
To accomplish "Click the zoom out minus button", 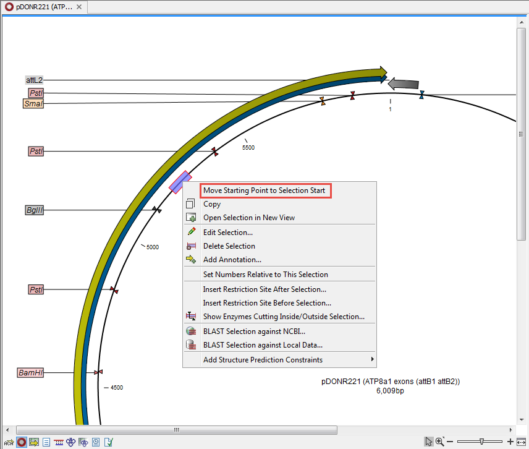I will (451, 442).
